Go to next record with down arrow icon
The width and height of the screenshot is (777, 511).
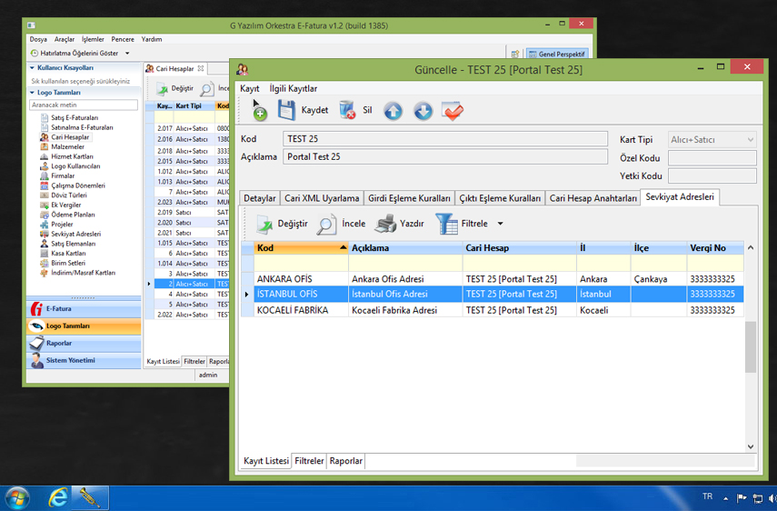coord(423,111)
